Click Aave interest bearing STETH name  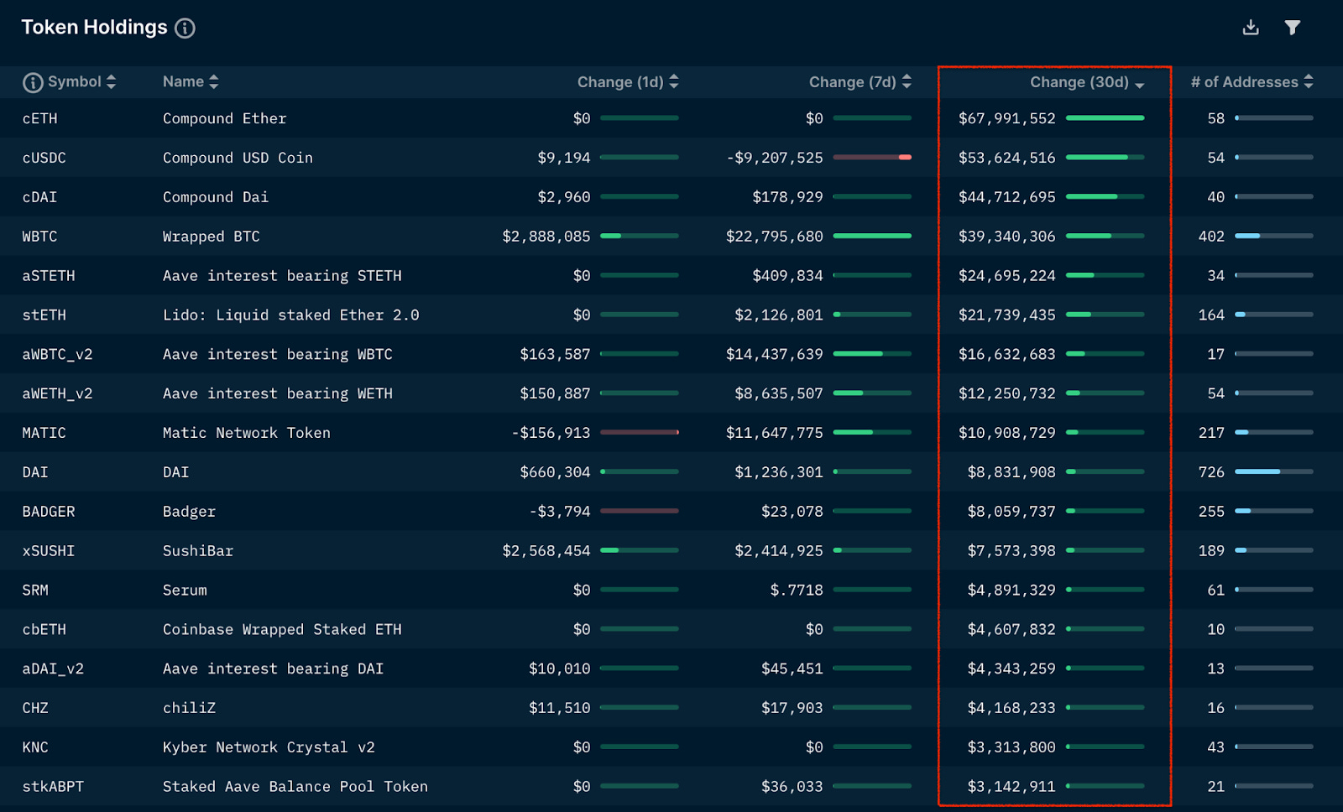[282, 276]
